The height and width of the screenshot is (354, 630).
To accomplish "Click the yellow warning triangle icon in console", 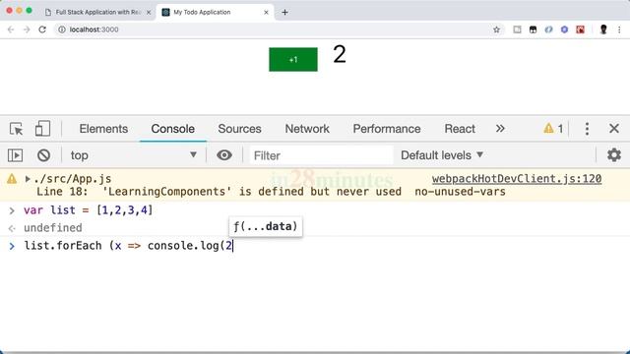I will [12, 179].
